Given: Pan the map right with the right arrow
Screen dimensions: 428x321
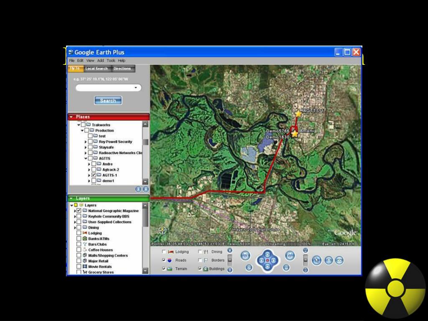Looking at the screenshot, I should [x=274, y=261].
